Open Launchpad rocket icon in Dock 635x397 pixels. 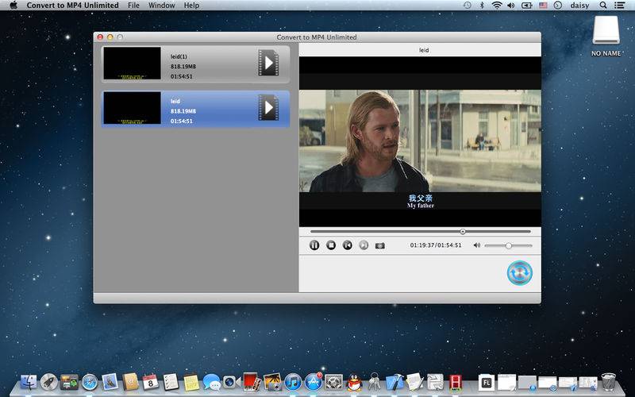49,382
